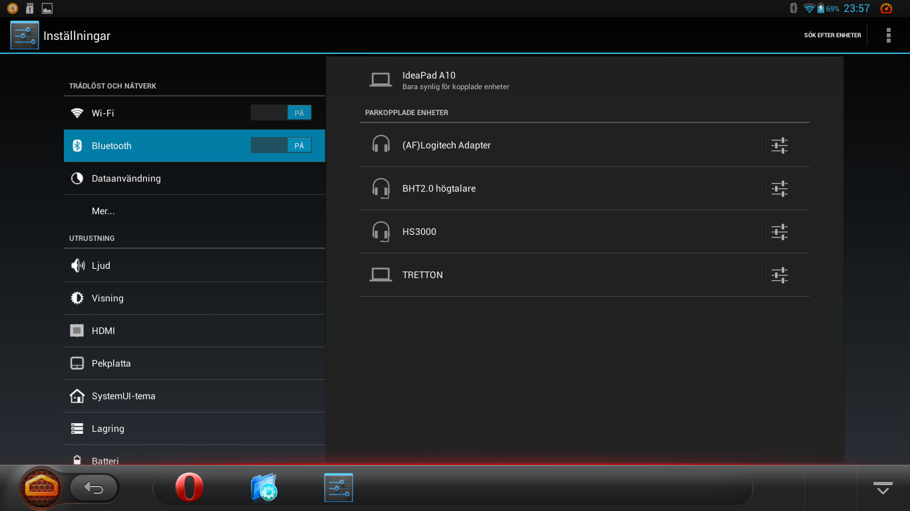Image resolution: width=910 pixels, height=511 pixels.
Task: Click the HS3000 headset icon
Action: click(x=381, y=232)
